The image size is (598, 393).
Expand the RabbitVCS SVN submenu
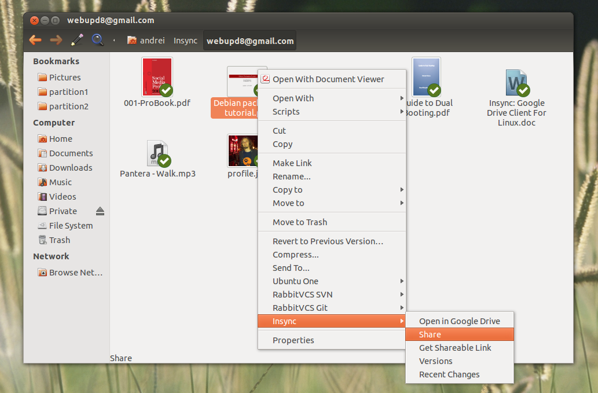pyautogui.click(x=332, y=295)
